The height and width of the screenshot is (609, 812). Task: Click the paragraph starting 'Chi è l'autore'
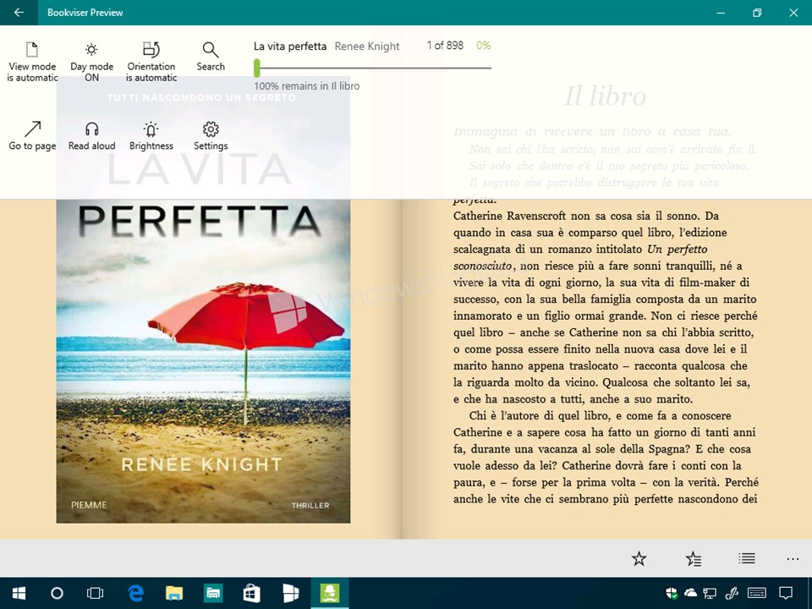605,458
